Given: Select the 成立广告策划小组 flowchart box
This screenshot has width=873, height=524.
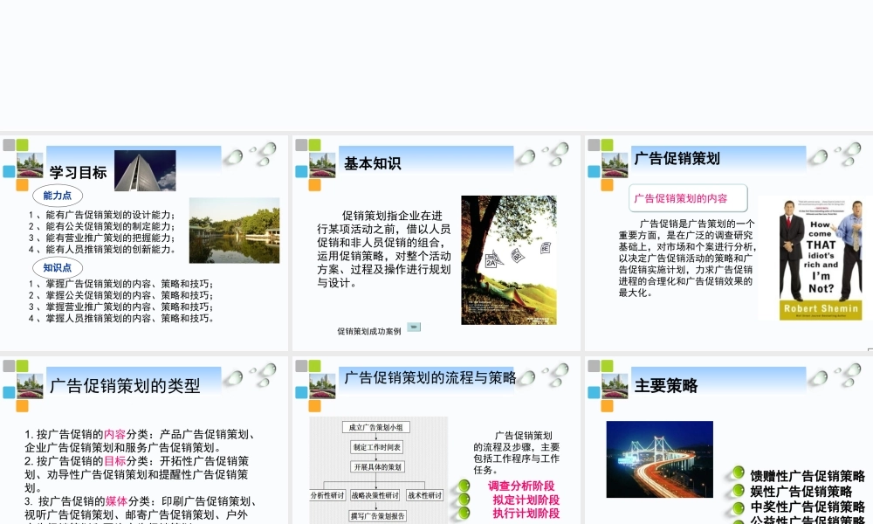Looking at the screenshot, I should [x=376, y=428].
